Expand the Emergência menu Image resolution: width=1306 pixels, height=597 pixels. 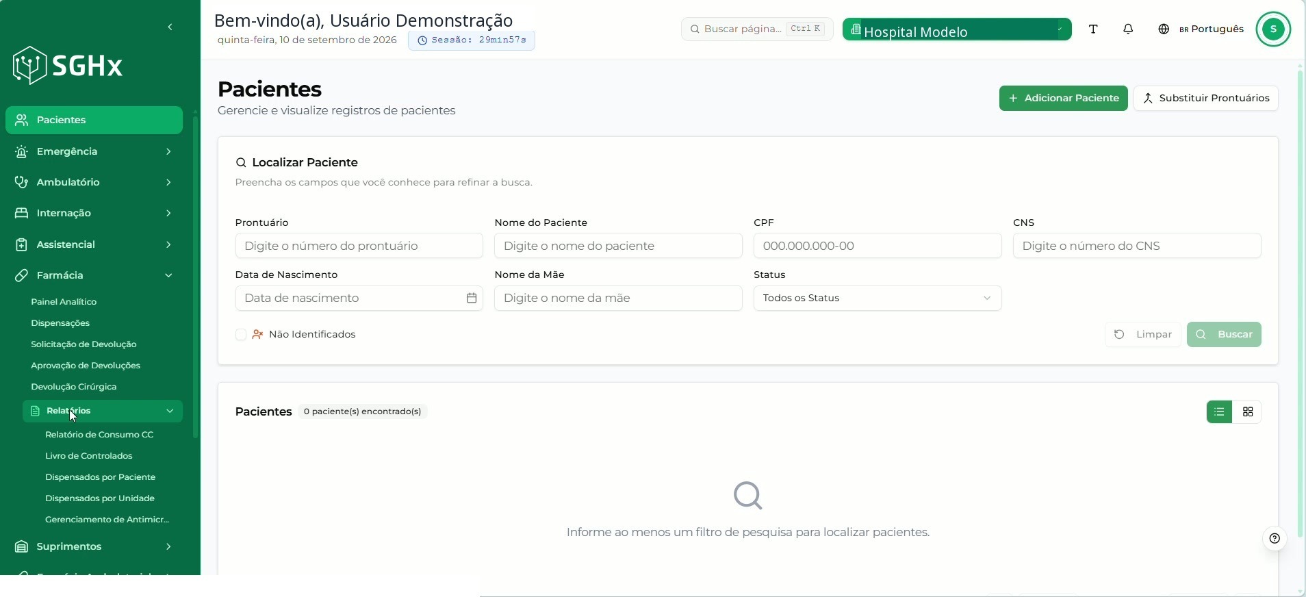[94, 151]
